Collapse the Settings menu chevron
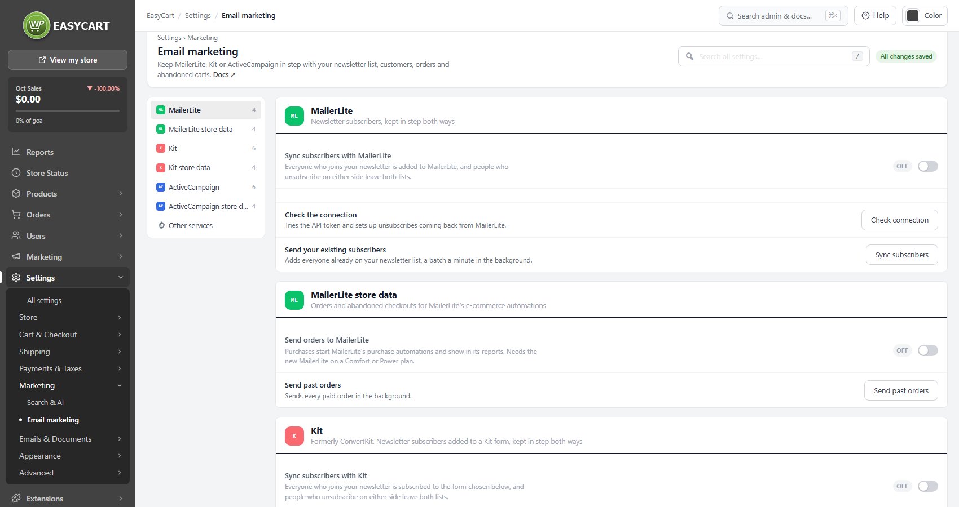 [x=121, y=277]
